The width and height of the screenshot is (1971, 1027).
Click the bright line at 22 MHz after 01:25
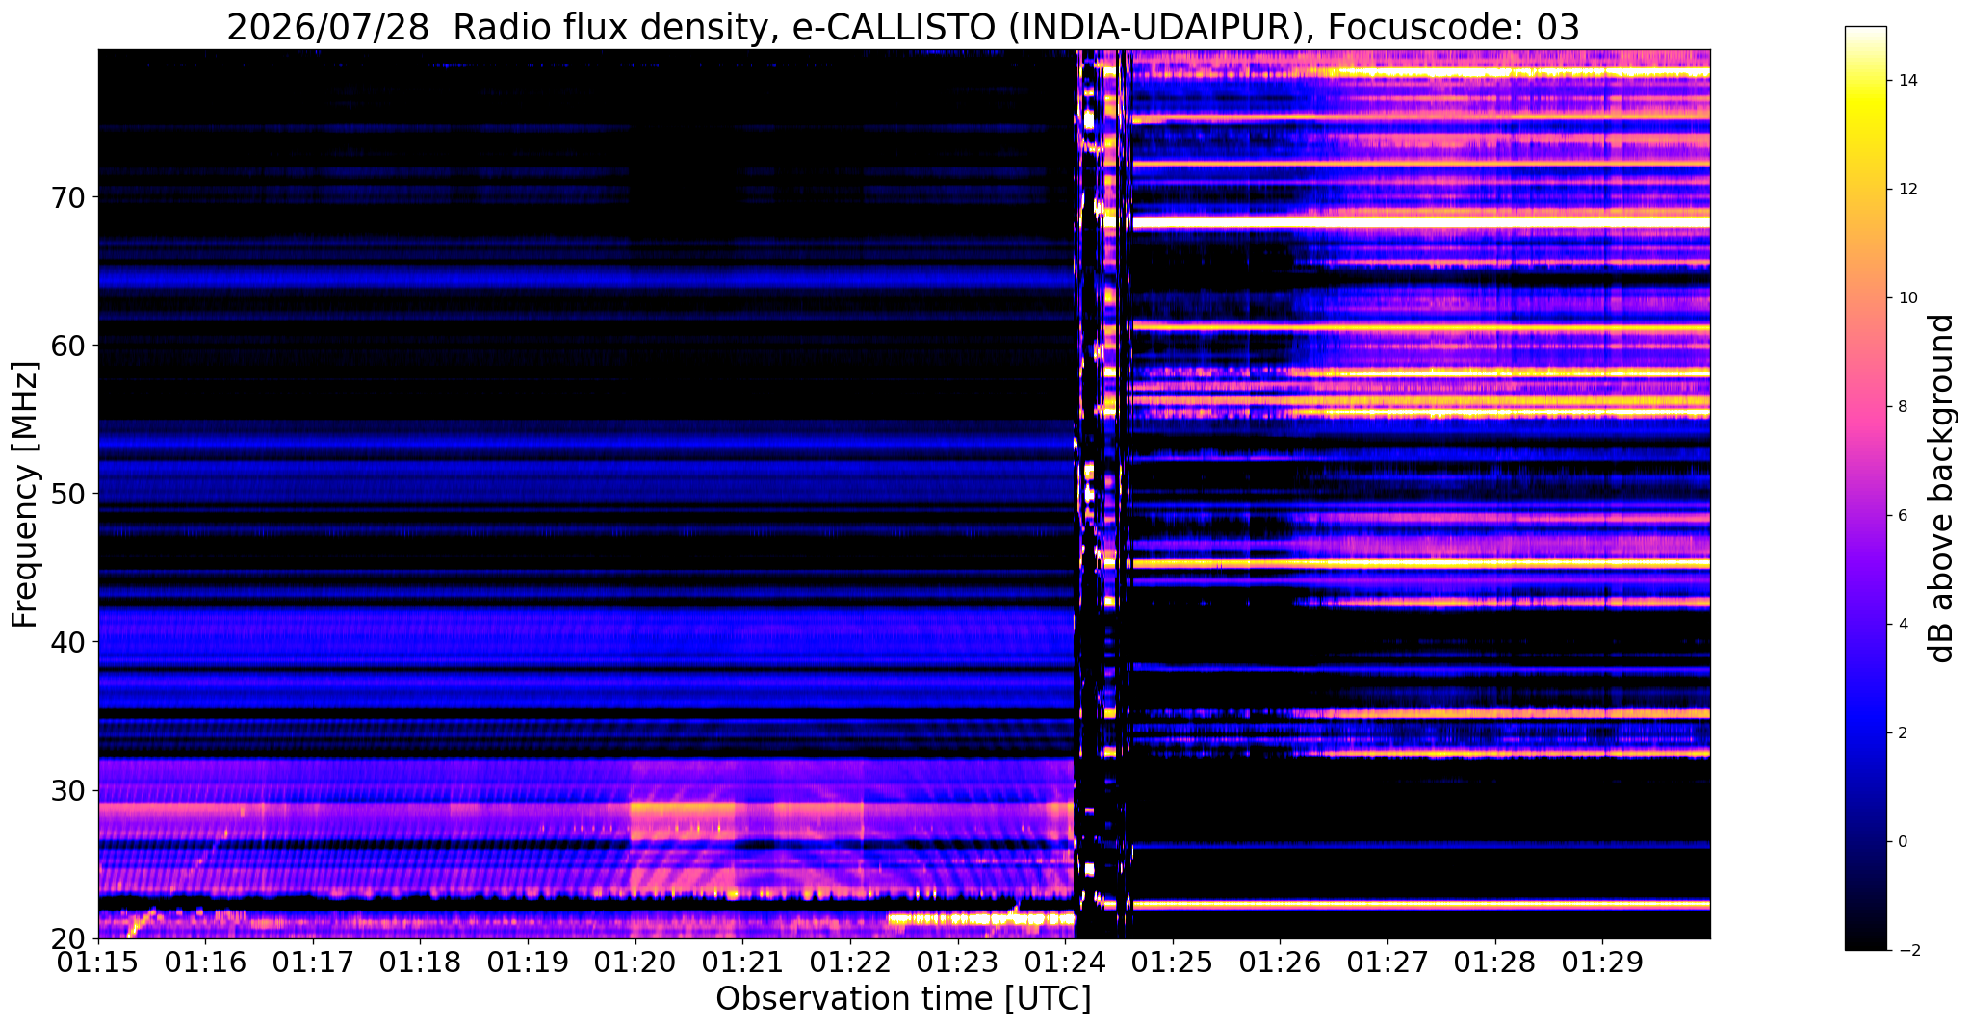pos(1420,905)
